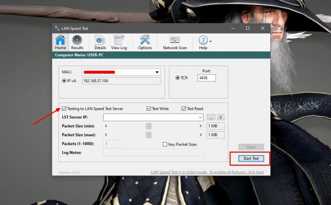Image resolution: width=331 pixels, height=205 pixels.
Task: Click the IP v4 address field
Action: point(121,81)
